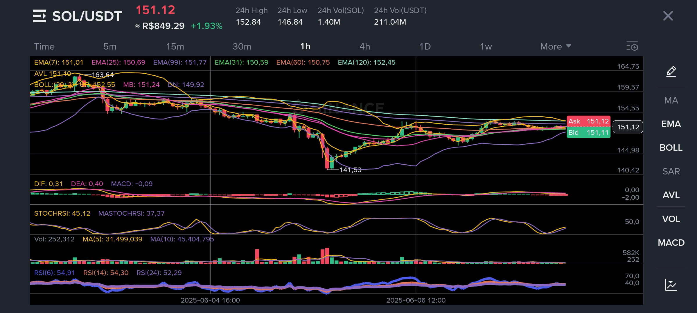This screenshot has width=697, height=313.
Task: Click the chart analysis icon at bottom right
Action: pyautogui.click(x=671, y=285)
